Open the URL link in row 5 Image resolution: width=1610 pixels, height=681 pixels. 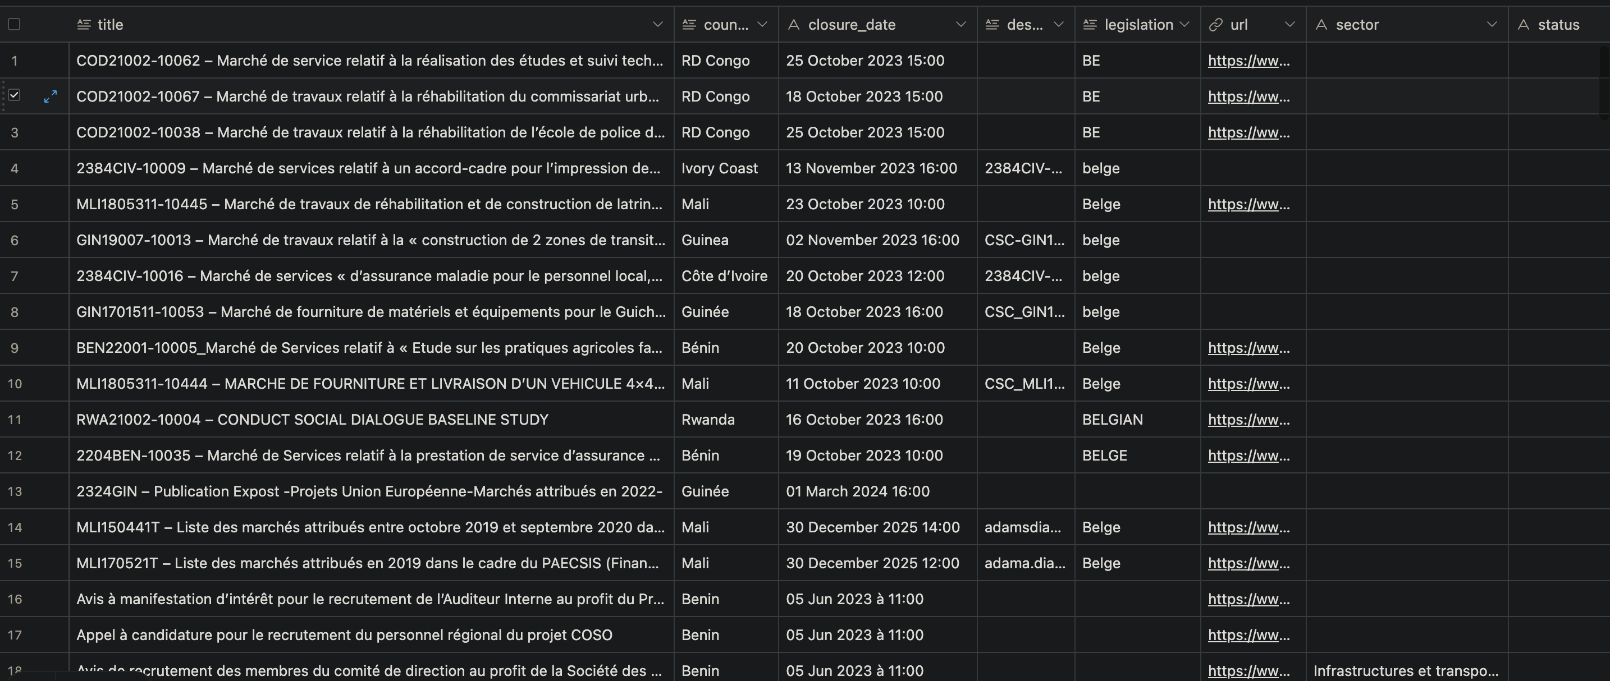click(x=1248, y=204)
